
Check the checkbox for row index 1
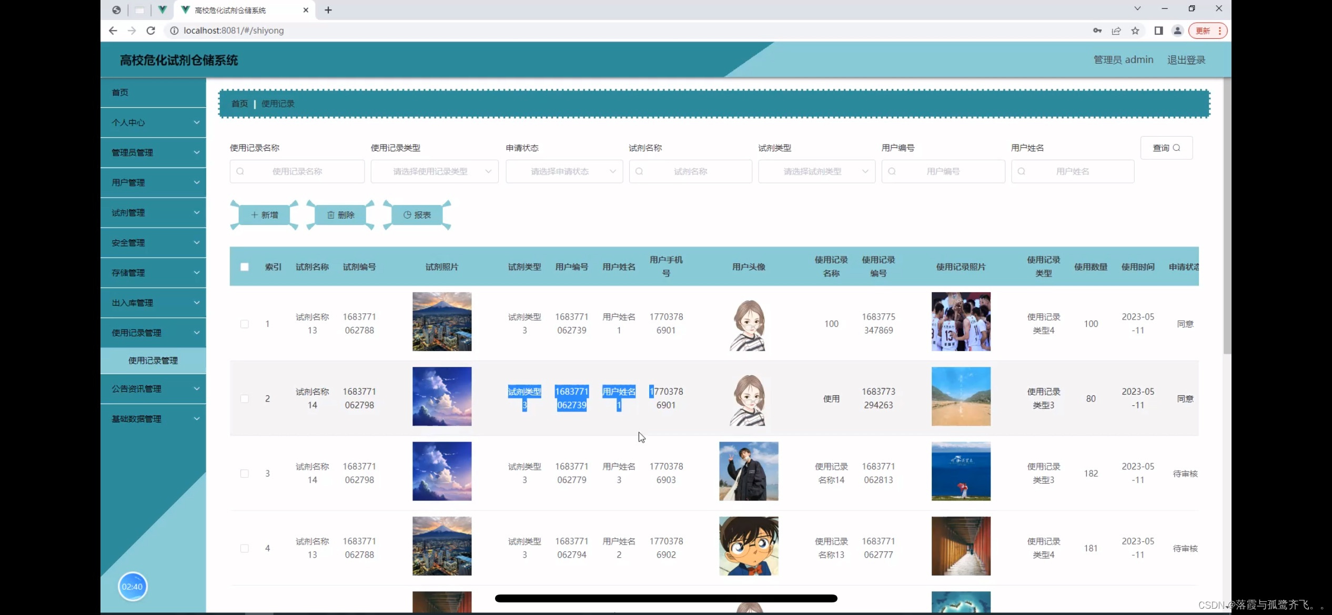point(245,324)
